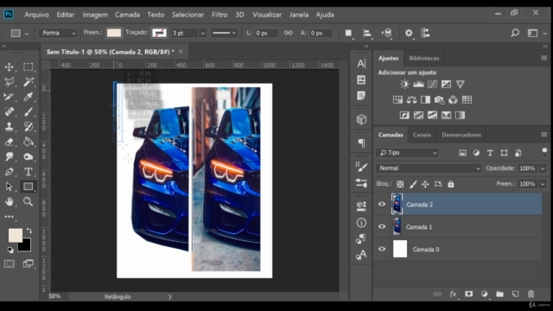Select the Move tool
This screenshot has height=311, width=553.
pos(10,67)
